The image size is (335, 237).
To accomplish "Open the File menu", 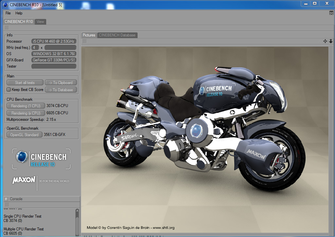I will point(8,13).
